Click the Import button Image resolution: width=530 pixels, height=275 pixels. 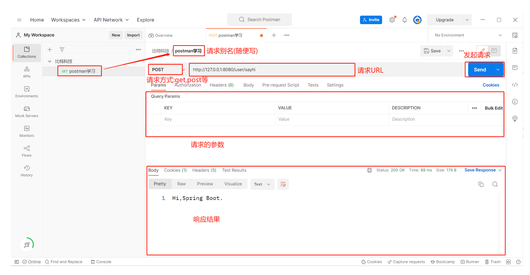tap(133, 35)
